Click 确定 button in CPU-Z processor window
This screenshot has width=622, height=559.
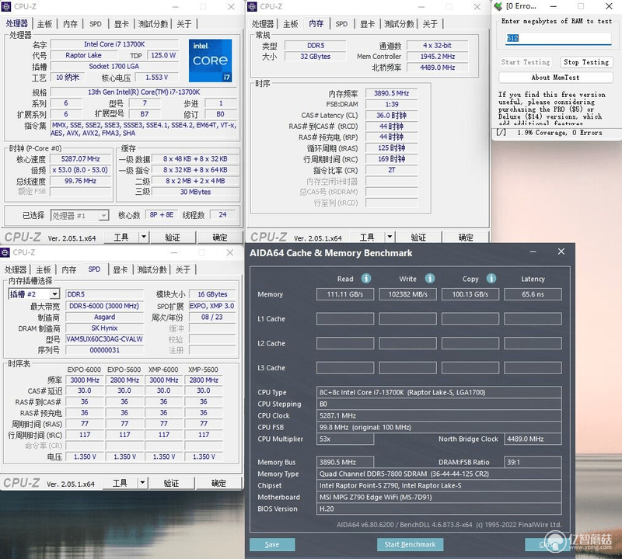(220, 238)
